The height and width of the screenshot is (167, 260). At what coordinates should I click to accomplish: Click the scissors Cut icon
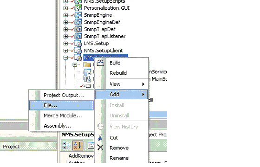pos(100,138)
